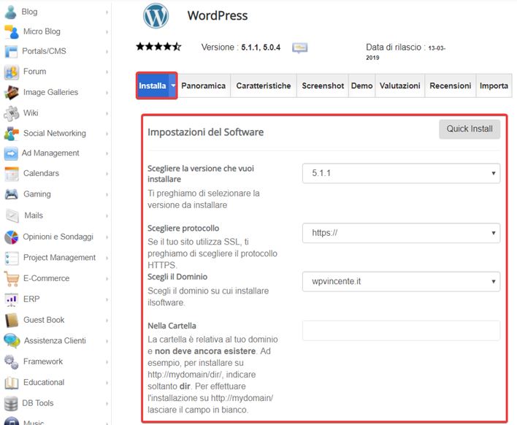The width and height of the screenshot is (517, 425).
Task: Open the Assistenza Clienti category link
Action: [55, 341]
